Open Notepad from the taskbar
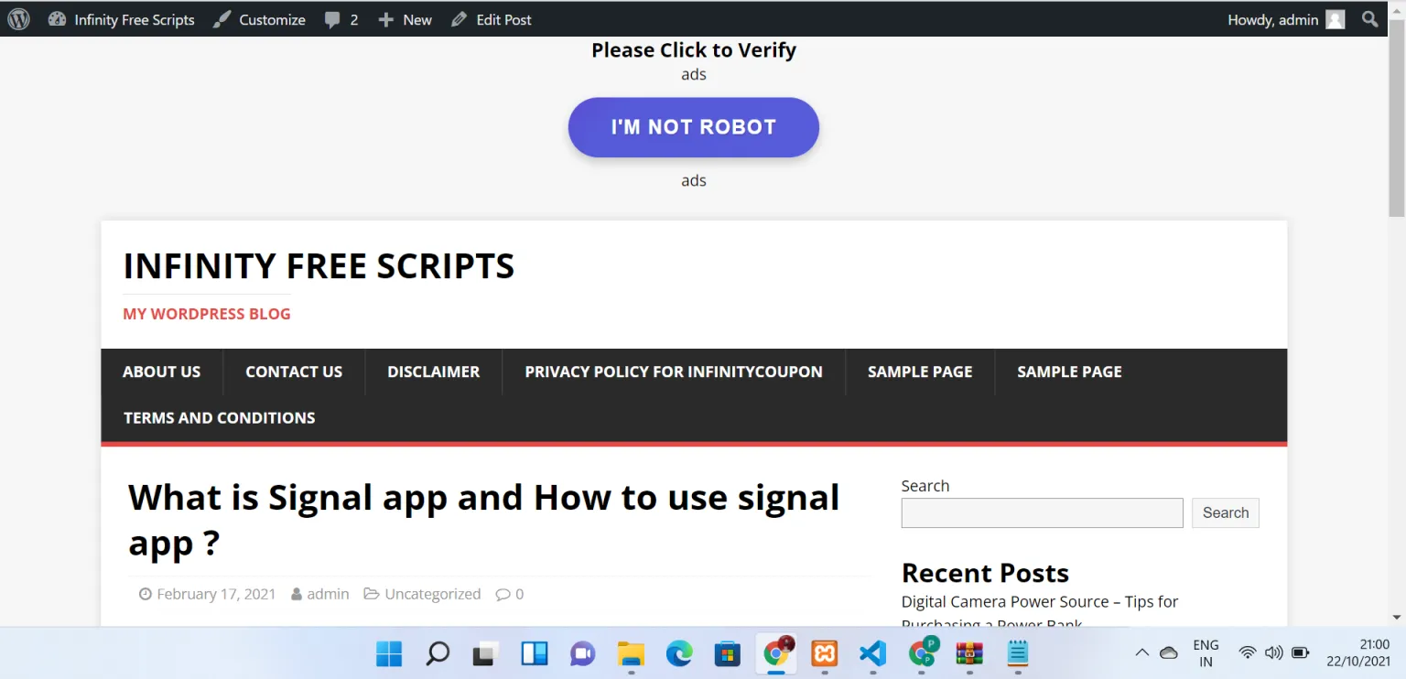This screenshot has height=679, width=1406. click(x=1018, y=653)
